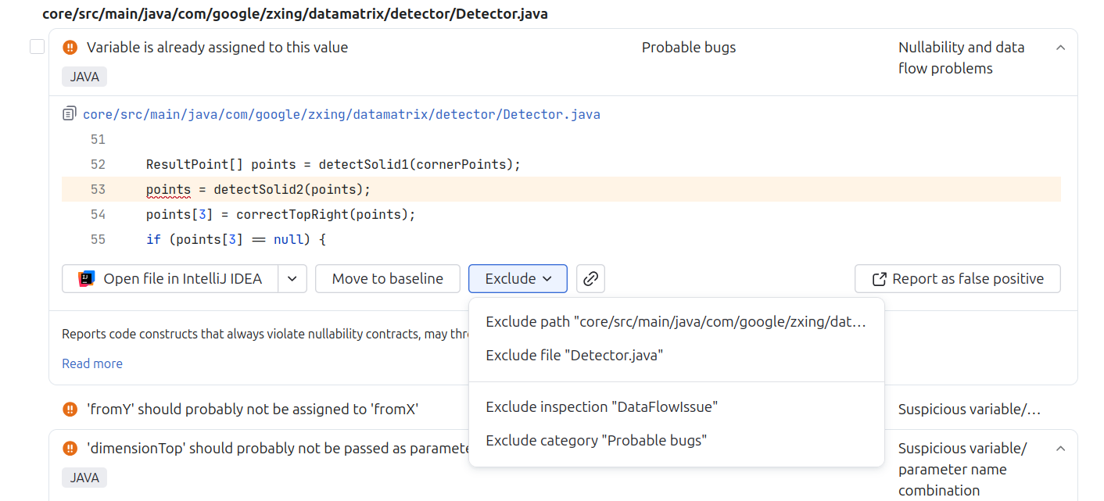Image resolution: width=1104 pixels, height=501 pixels.
Task: Click the file icon beside Detector.java path
Action: coord(70,114)
